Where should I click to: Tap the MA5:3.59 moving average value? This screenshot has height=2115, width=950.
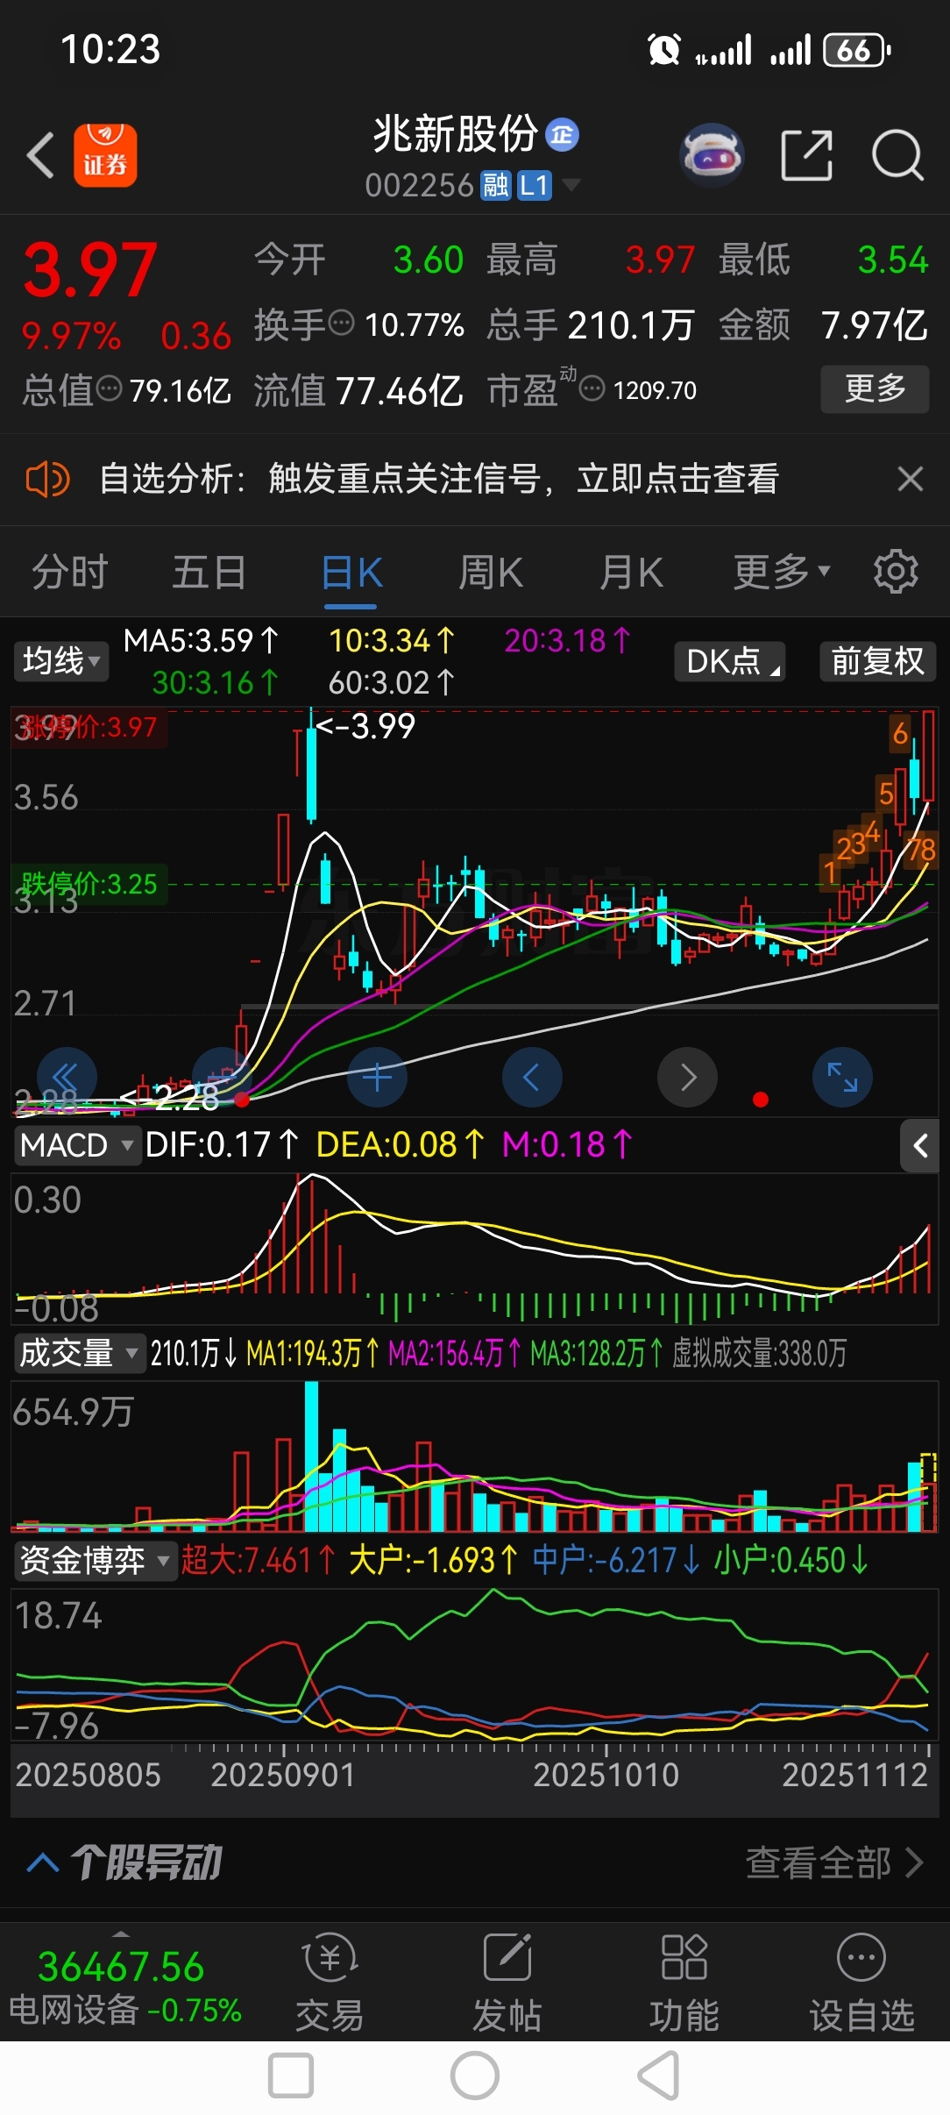point(201,641)
